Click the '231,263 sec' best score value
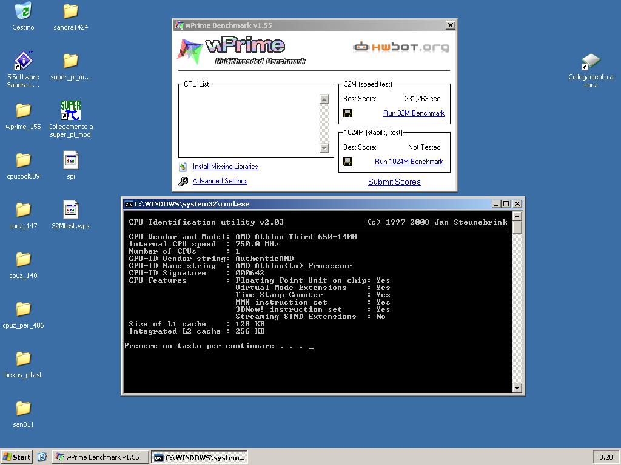The image size is (621, 465). (x=422, y=99)
